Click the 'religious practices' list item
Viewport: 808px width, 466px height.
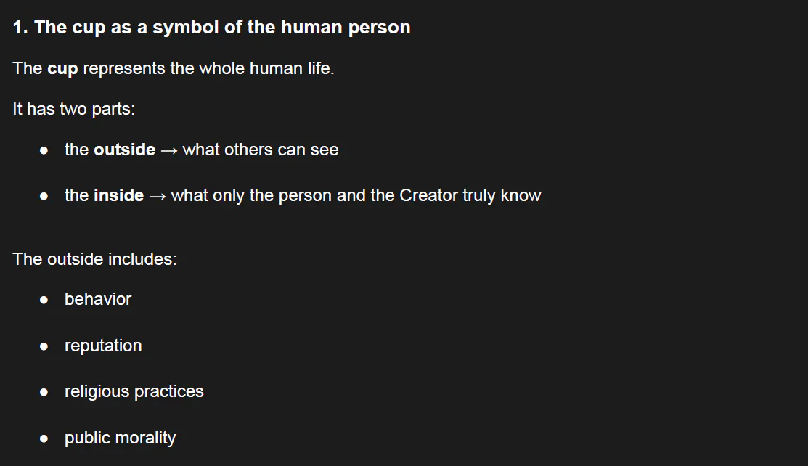click(134, 392)
